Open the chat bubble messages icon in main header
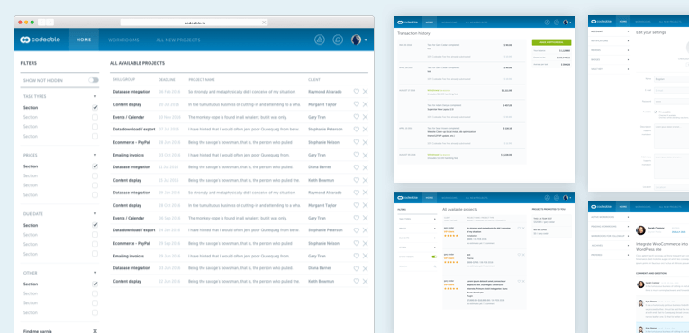 pyautogui.click(x=338, y=40)
